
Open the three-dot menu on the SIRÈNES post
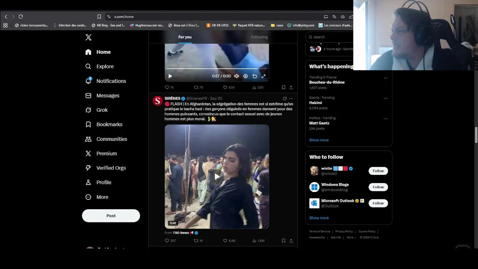point(291,99)
